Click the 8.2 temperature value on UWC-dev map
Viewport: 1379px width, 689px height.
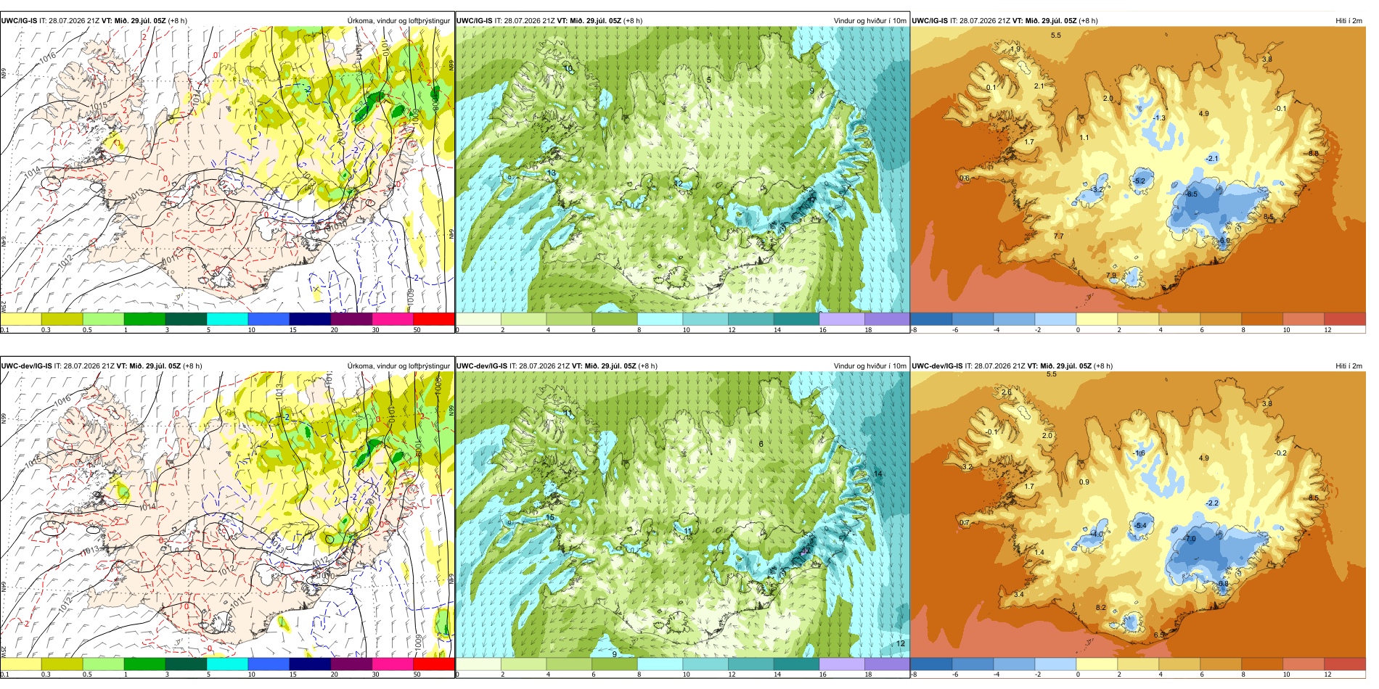pos(1101,608)
